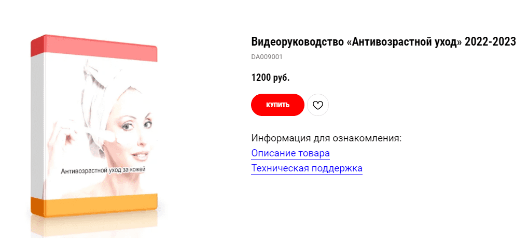Click the Антивозрастной уход за кожей caption
Screen dimensions: 528x247
(x=103, y=170)
